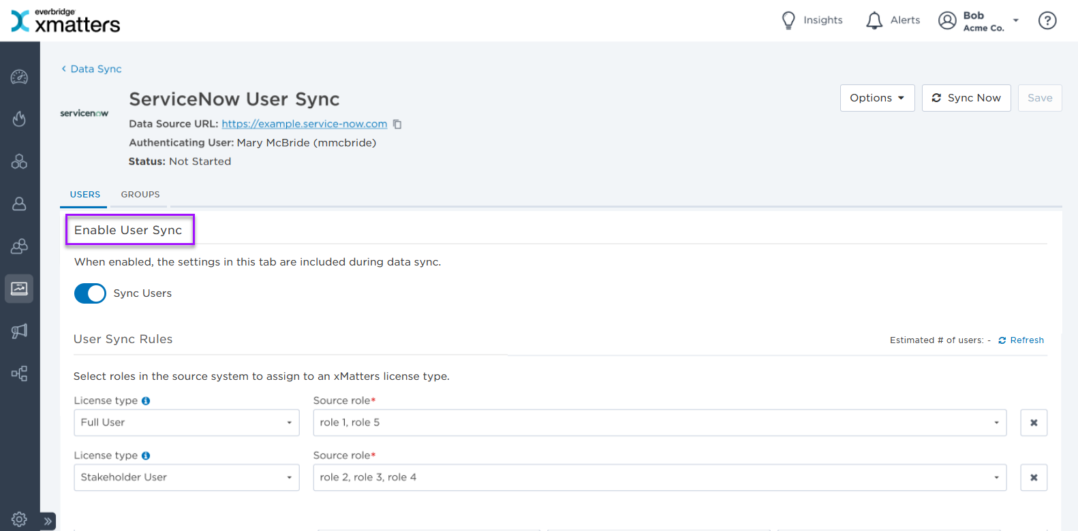
Task: Expand the Full User license type dropdown
Action: pos(186,423)
